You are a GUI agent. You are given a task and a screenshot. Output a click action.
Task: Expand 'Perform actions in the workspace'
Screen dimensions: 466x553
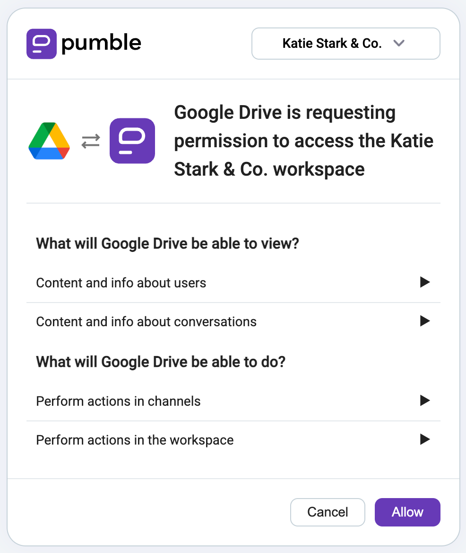pos(425,439)
